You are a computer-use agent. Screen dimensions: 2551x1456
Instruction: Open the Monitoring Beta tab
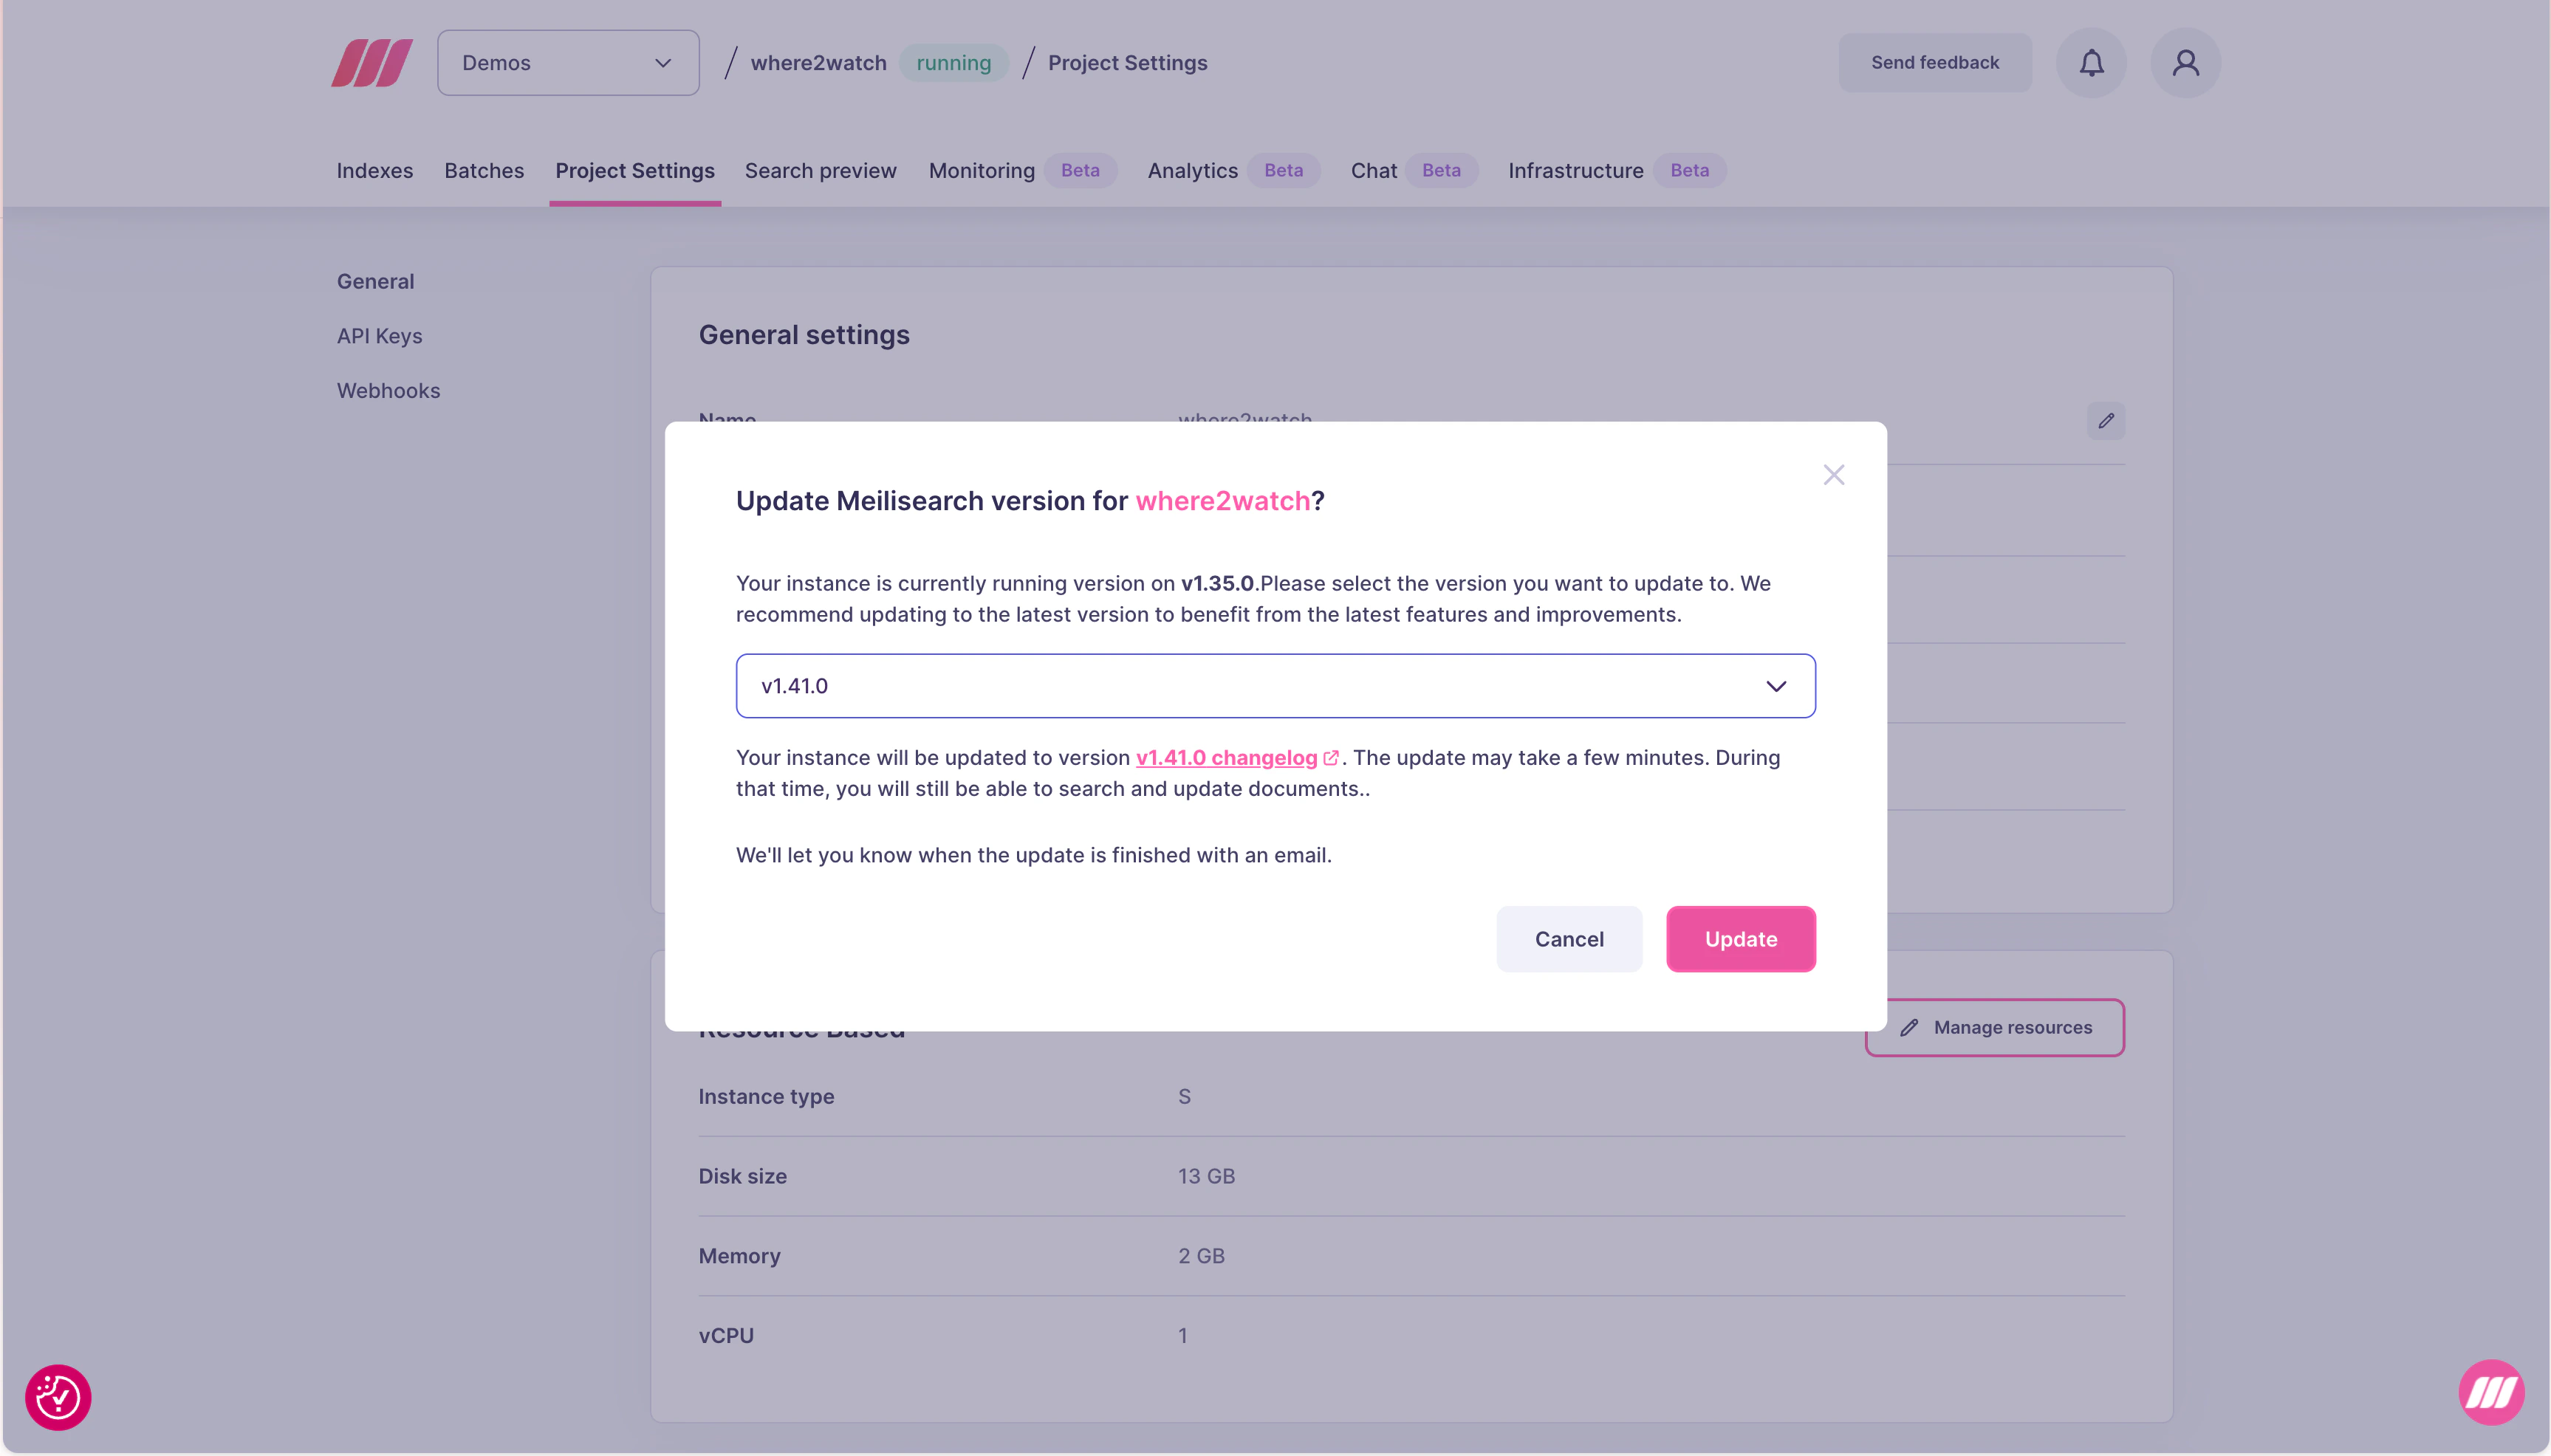click(x=1020, y=170)
